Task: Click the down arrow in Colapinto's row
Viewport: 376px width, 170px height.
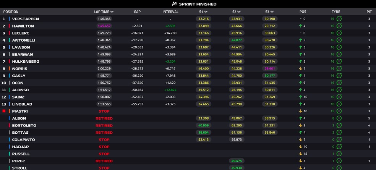Action: tap(300, 139)
